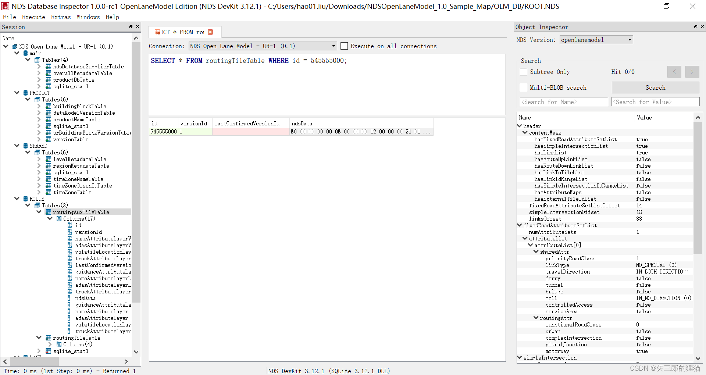The image size is (706, 375).
Task: Click ndsDatabaseSupplierTable table icon
Action: click(48, 67)
